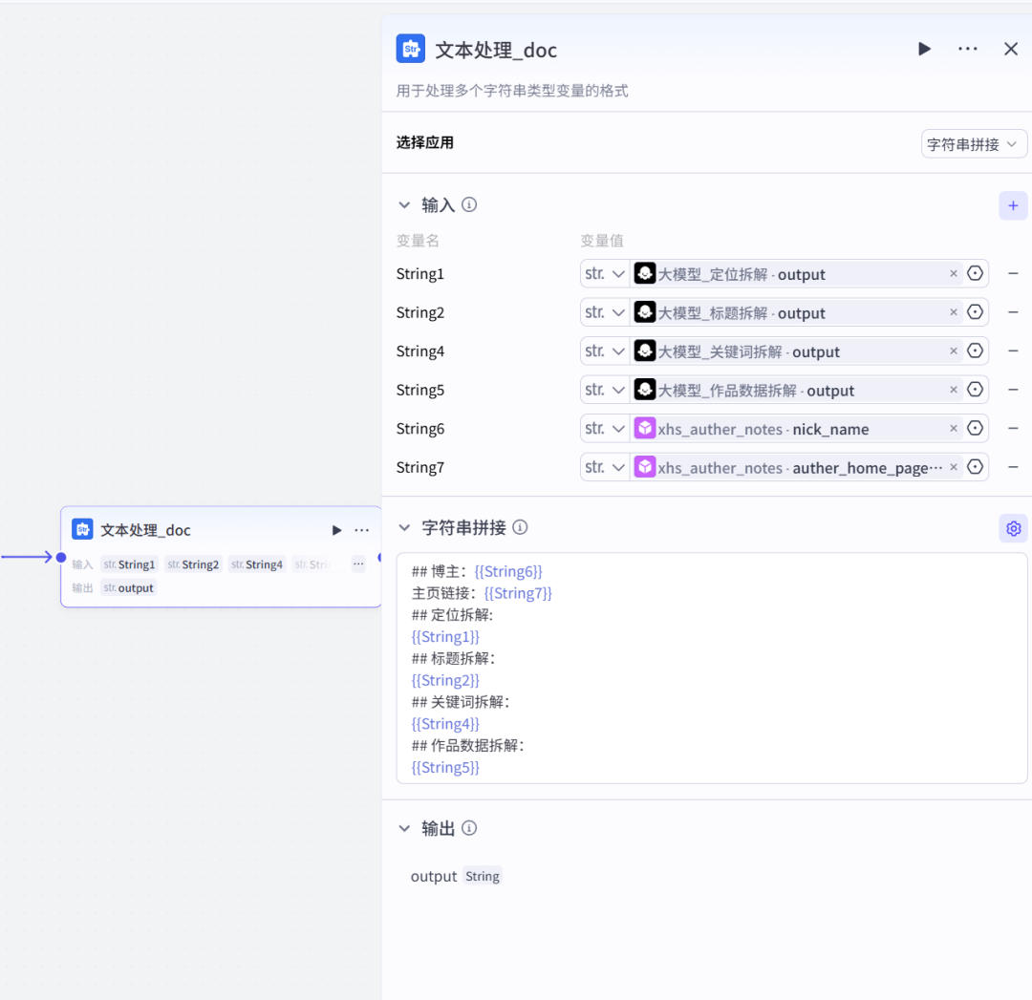Remove the String1 input row

pyautogui.click(x=1013, y=273)
